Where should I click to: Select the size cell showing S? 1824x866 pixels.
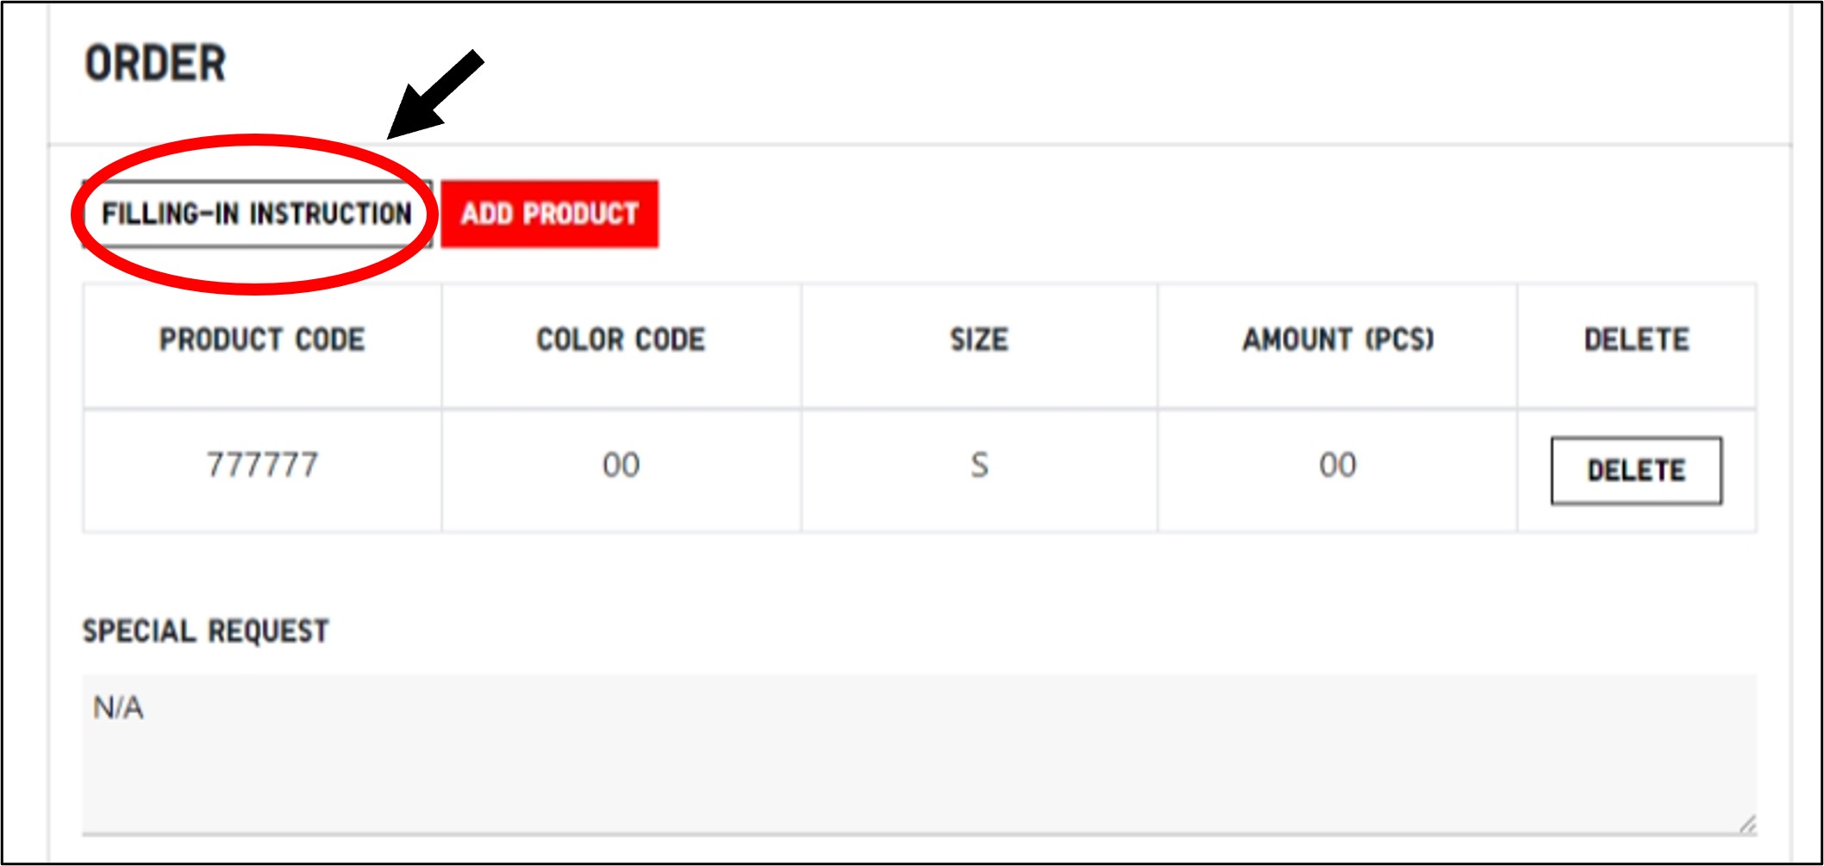[979, 466]
